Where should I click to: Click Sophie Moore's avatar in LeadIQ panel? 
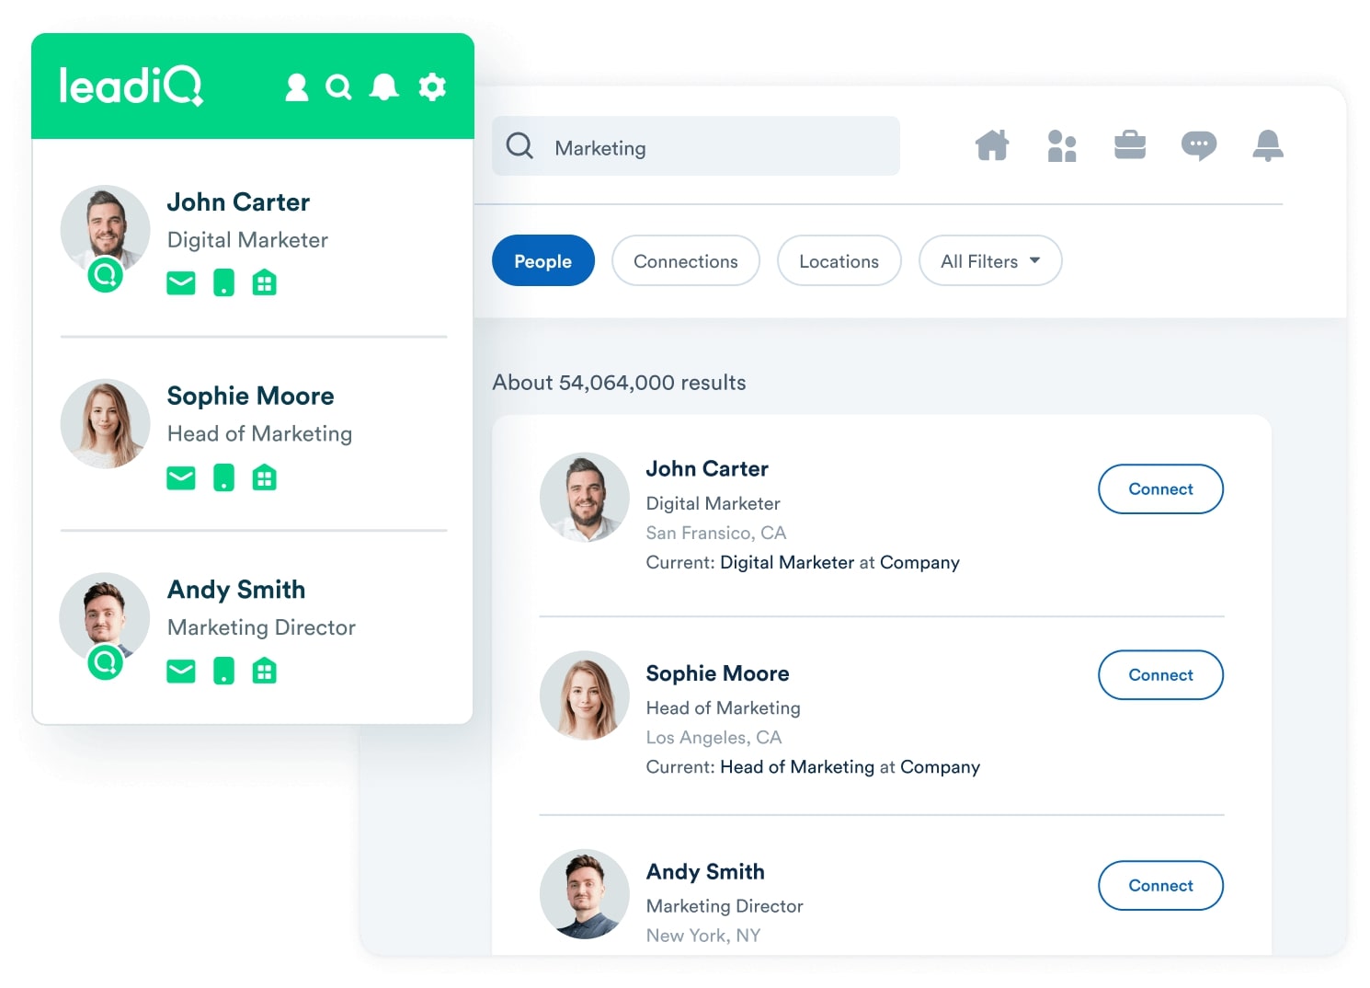click(105, 424)
